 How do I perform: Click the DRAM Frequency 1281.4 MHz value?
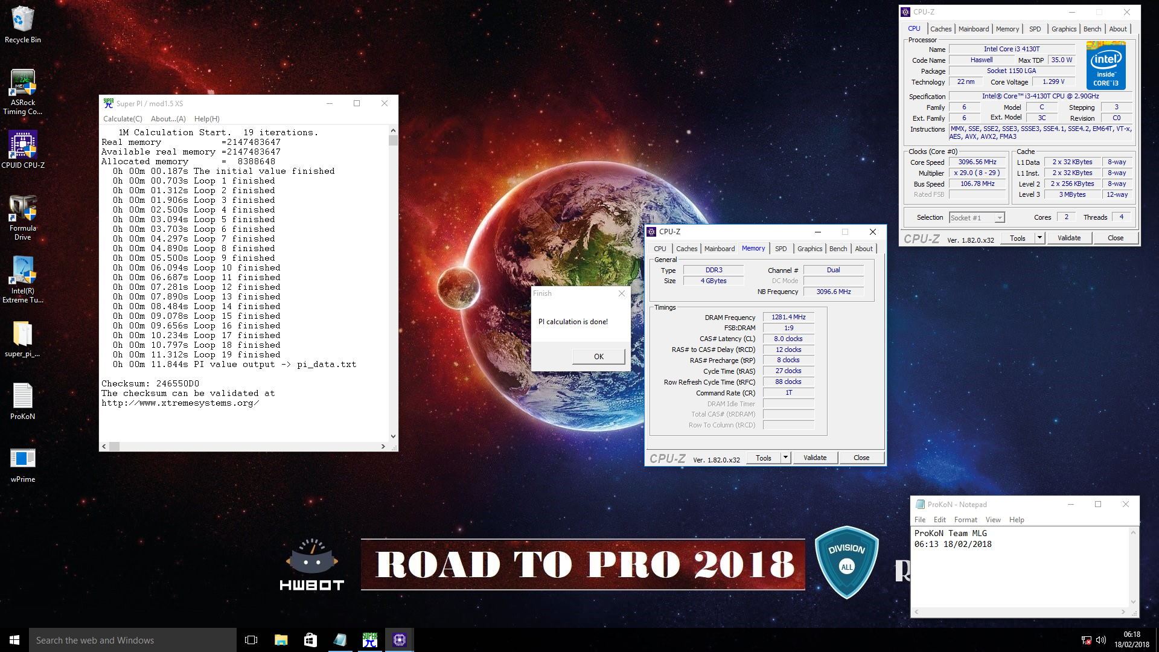pyautogui.click(x=788, y=317)
